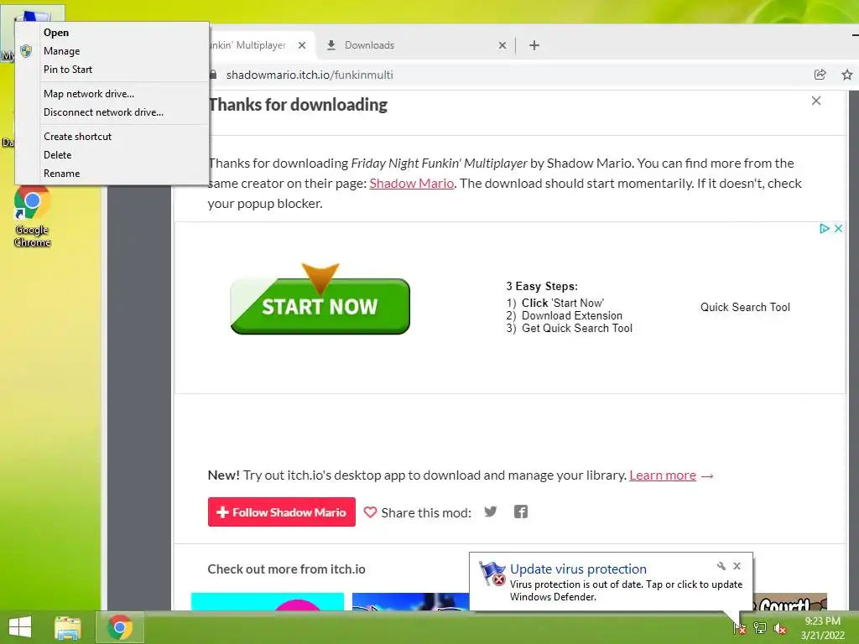859x644 pixels.
Task: Close the Thanks for downloading dialog
Action: 816,101
